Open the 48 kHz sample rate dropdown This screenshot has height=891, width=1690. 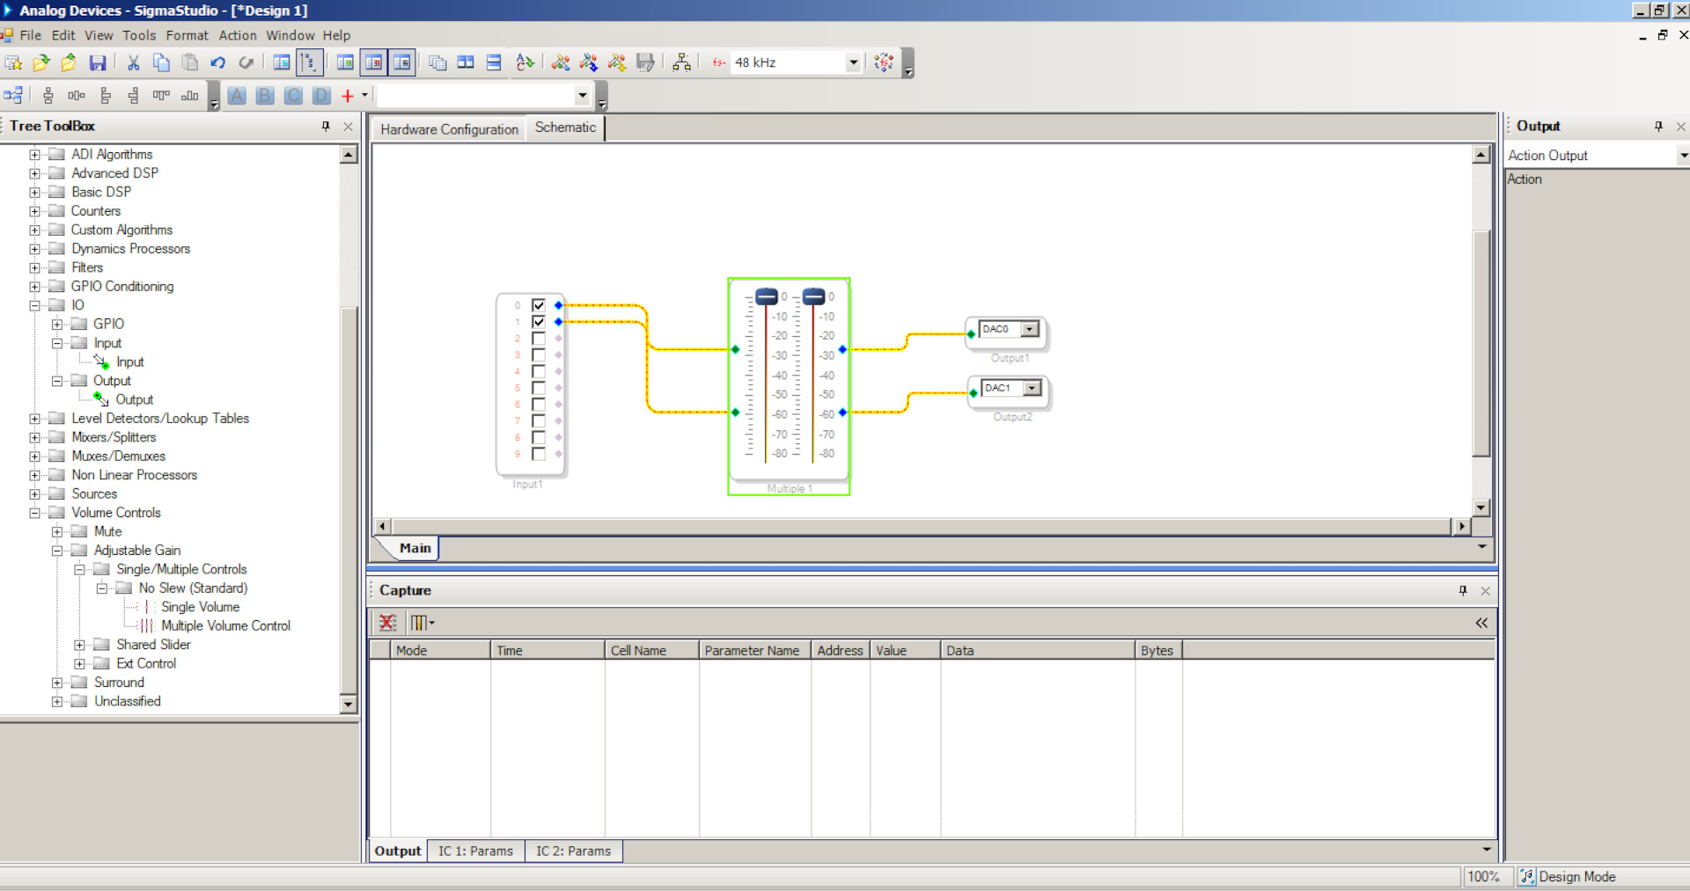pos(852,62)
